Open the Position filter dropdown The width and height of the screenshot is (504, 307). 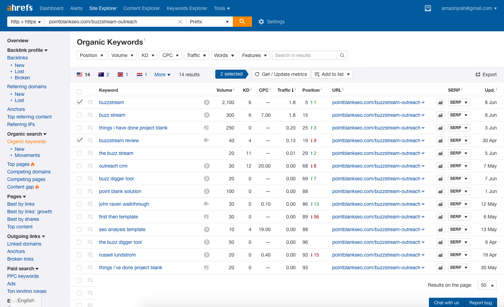pyautogui.click(x=91, y=55)
